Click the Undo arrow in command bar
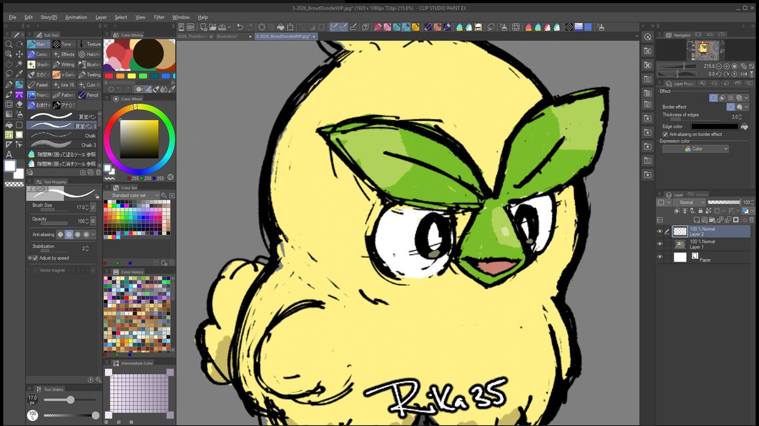Screen dimensions: 759x426 pyautogui.click(x=239, y=27)
